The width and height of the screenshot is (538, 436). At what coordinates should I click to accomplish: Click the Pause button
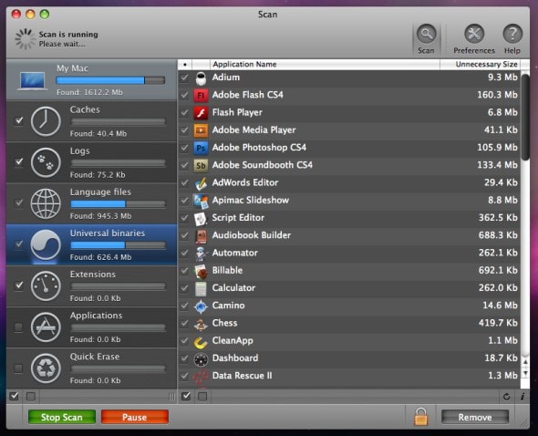[135, 417]
